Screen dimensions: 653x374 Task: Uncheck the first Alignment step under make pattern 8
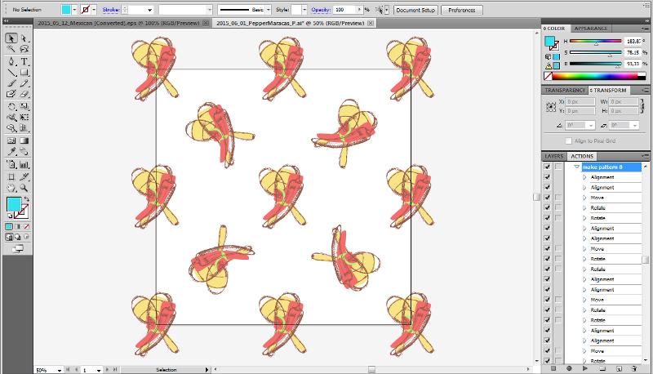547,177
